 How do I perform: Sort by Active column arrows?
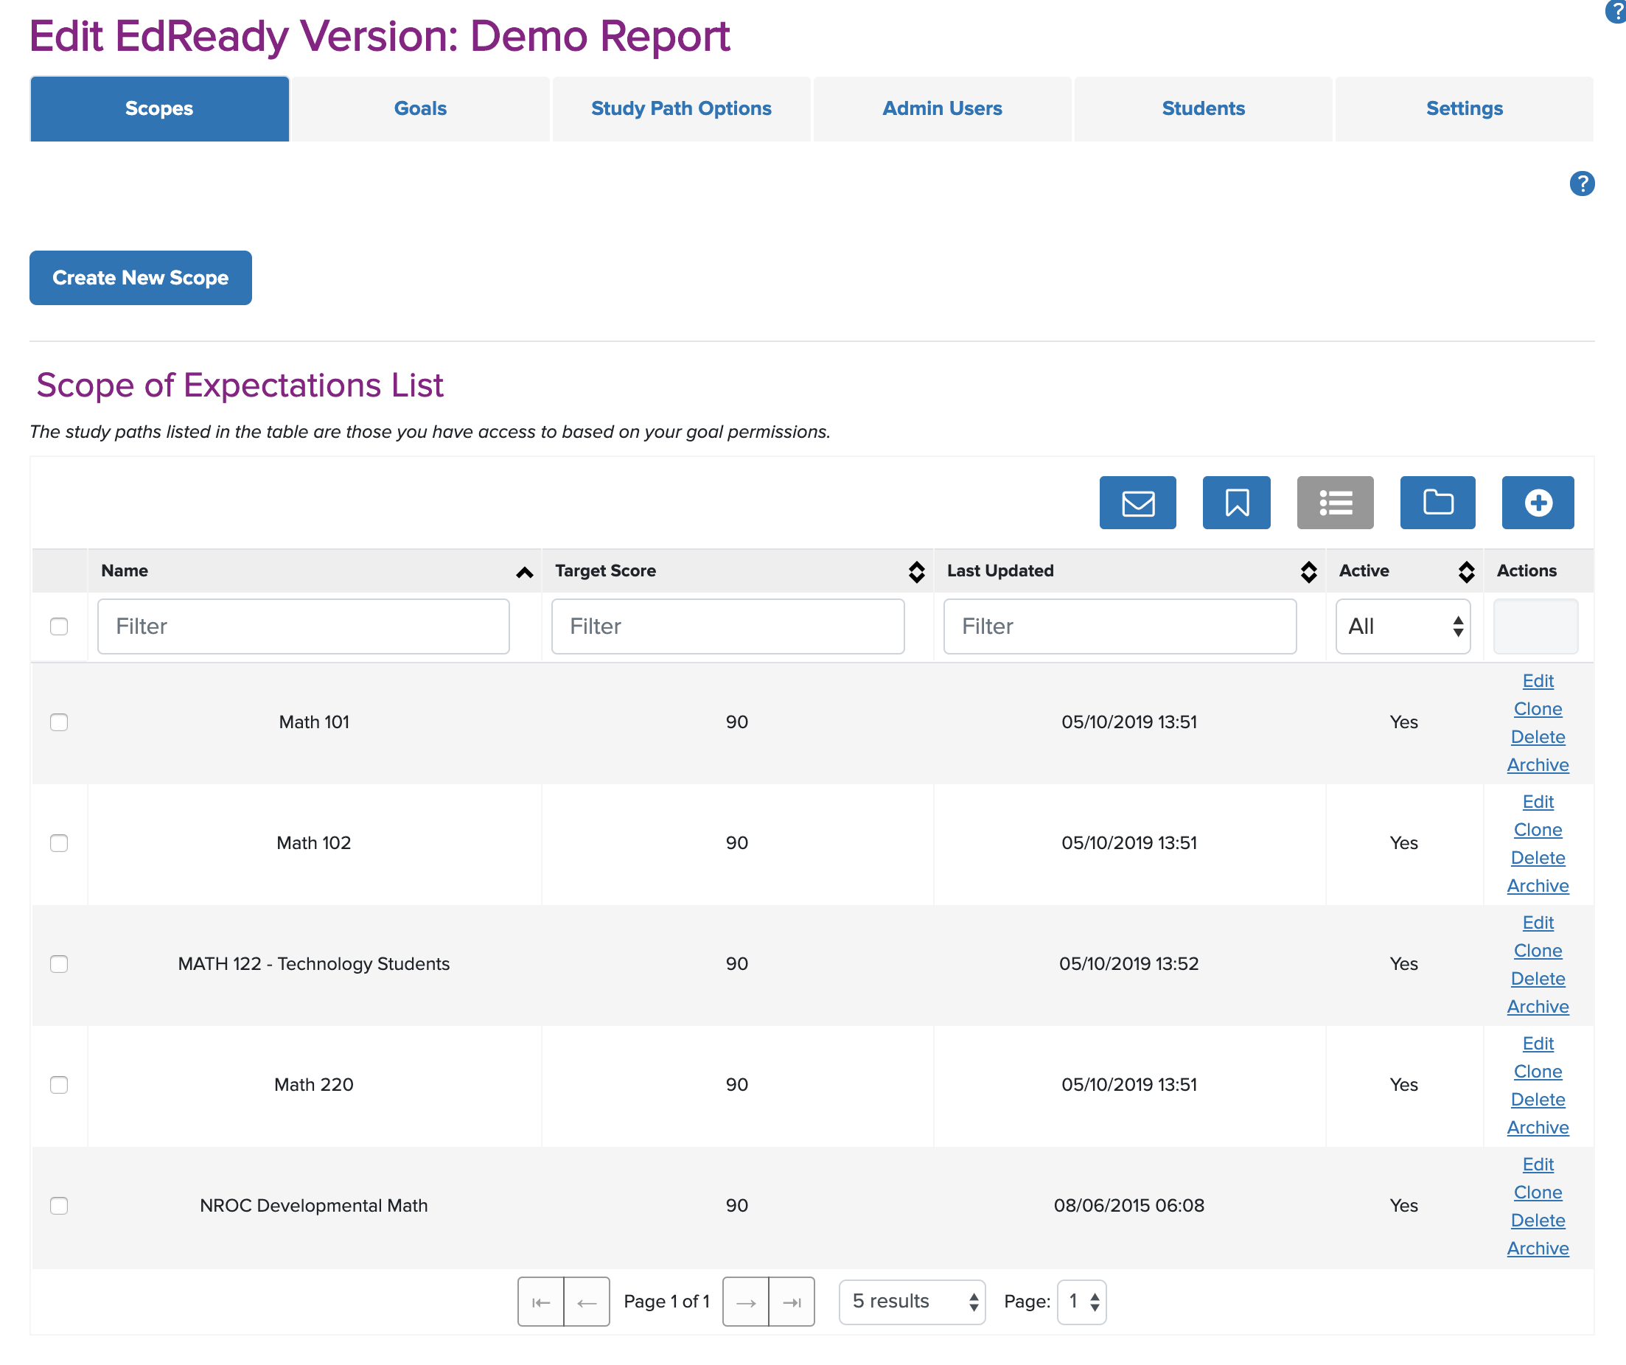[x=1467, y=572]
